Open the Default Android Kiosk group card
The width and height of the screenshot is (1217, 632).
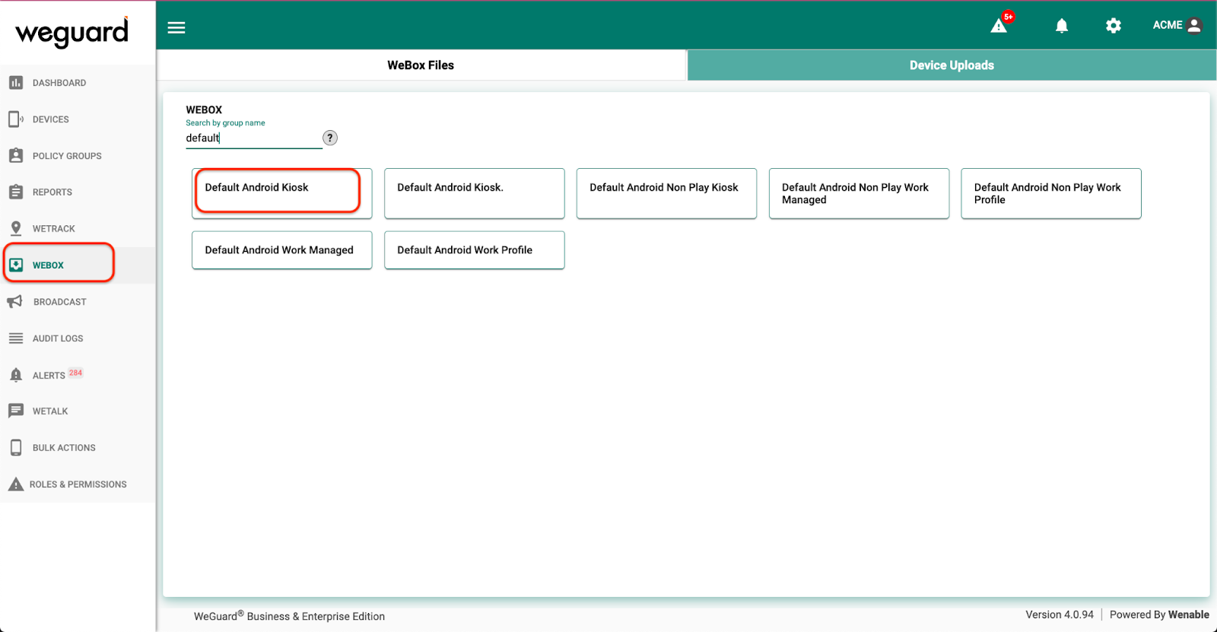click(282, 193)
